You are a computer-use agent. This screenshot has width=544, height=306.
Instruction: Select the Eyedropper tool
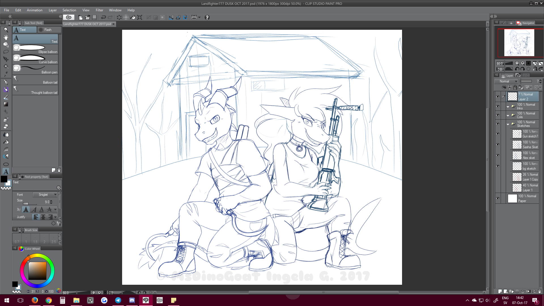(6, 74)
